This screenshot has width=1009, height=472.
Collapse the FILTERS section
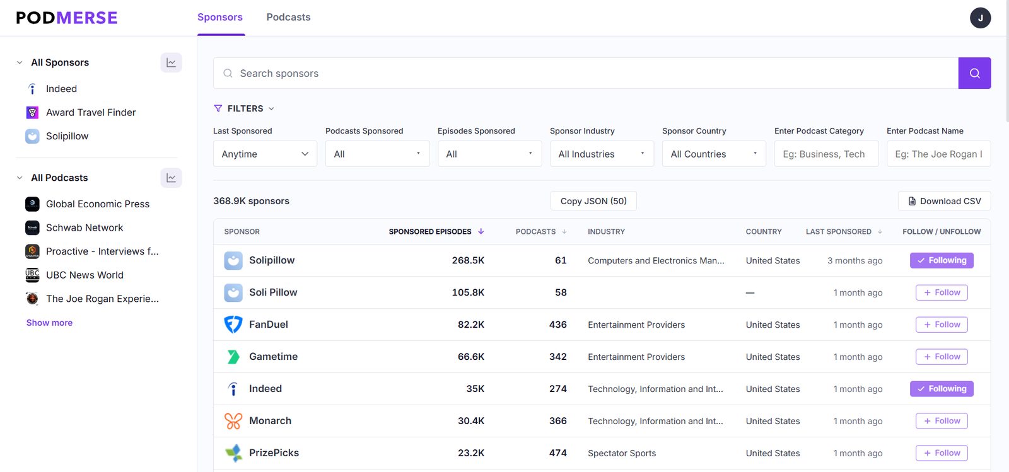pyautogui.click(x=244, y=108)
